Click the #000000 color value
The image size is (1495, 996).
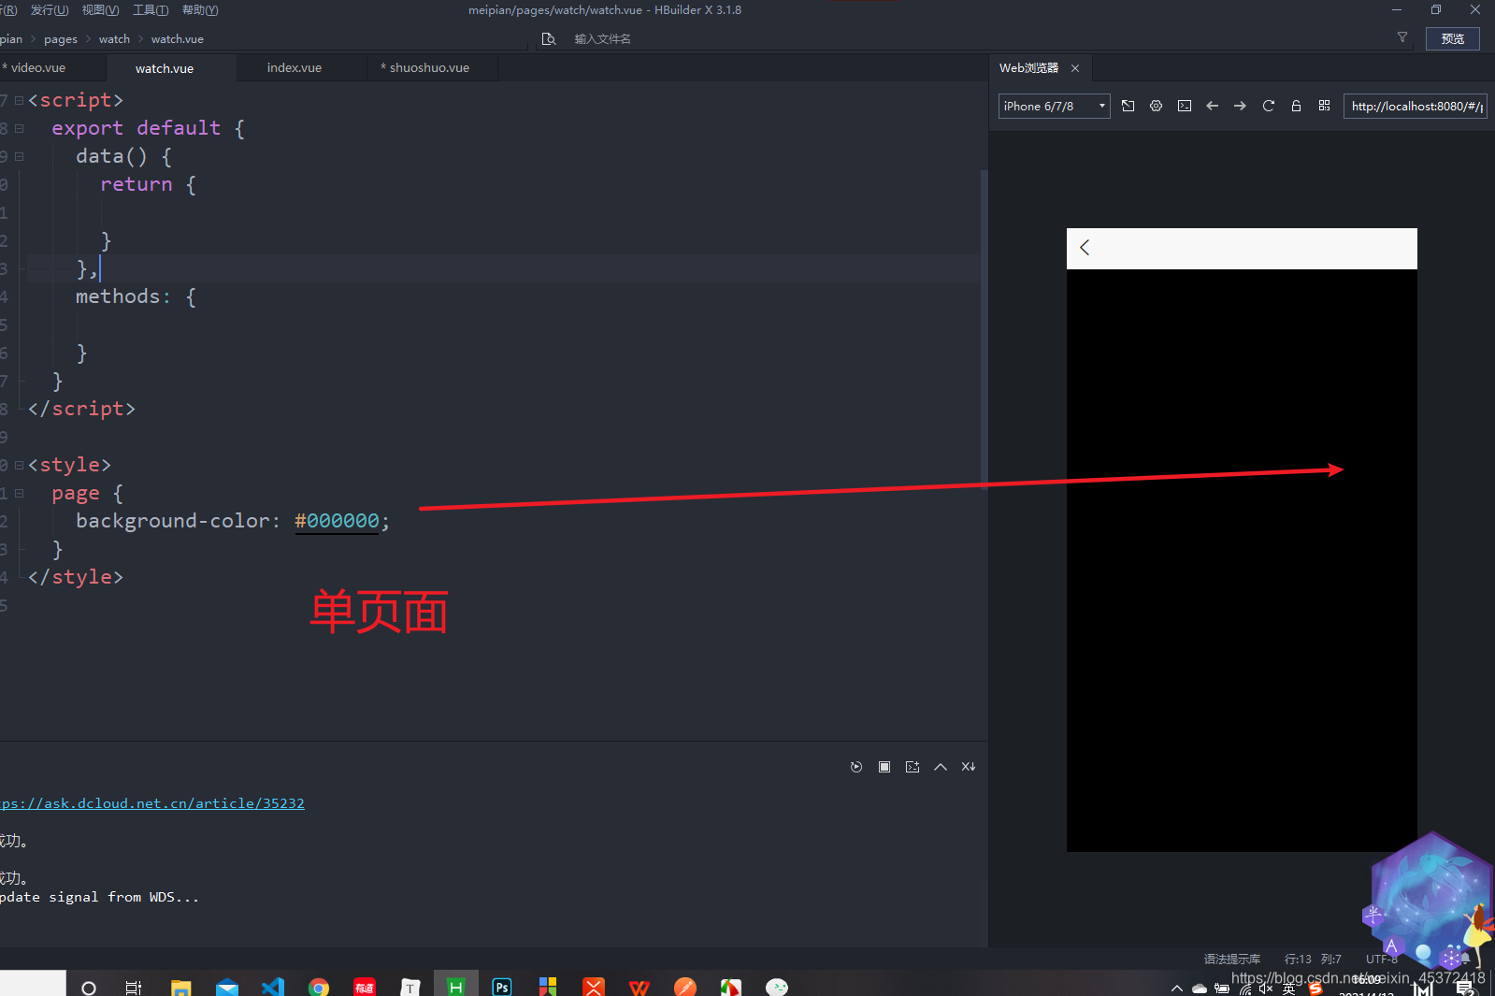(x=337, y=521)
